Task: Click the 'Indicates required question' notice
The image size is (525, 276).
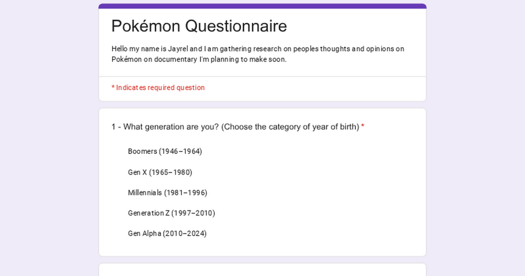Action: (160, 88)
